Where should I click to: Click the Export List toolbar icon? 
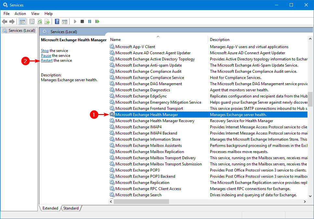(47, 21)
